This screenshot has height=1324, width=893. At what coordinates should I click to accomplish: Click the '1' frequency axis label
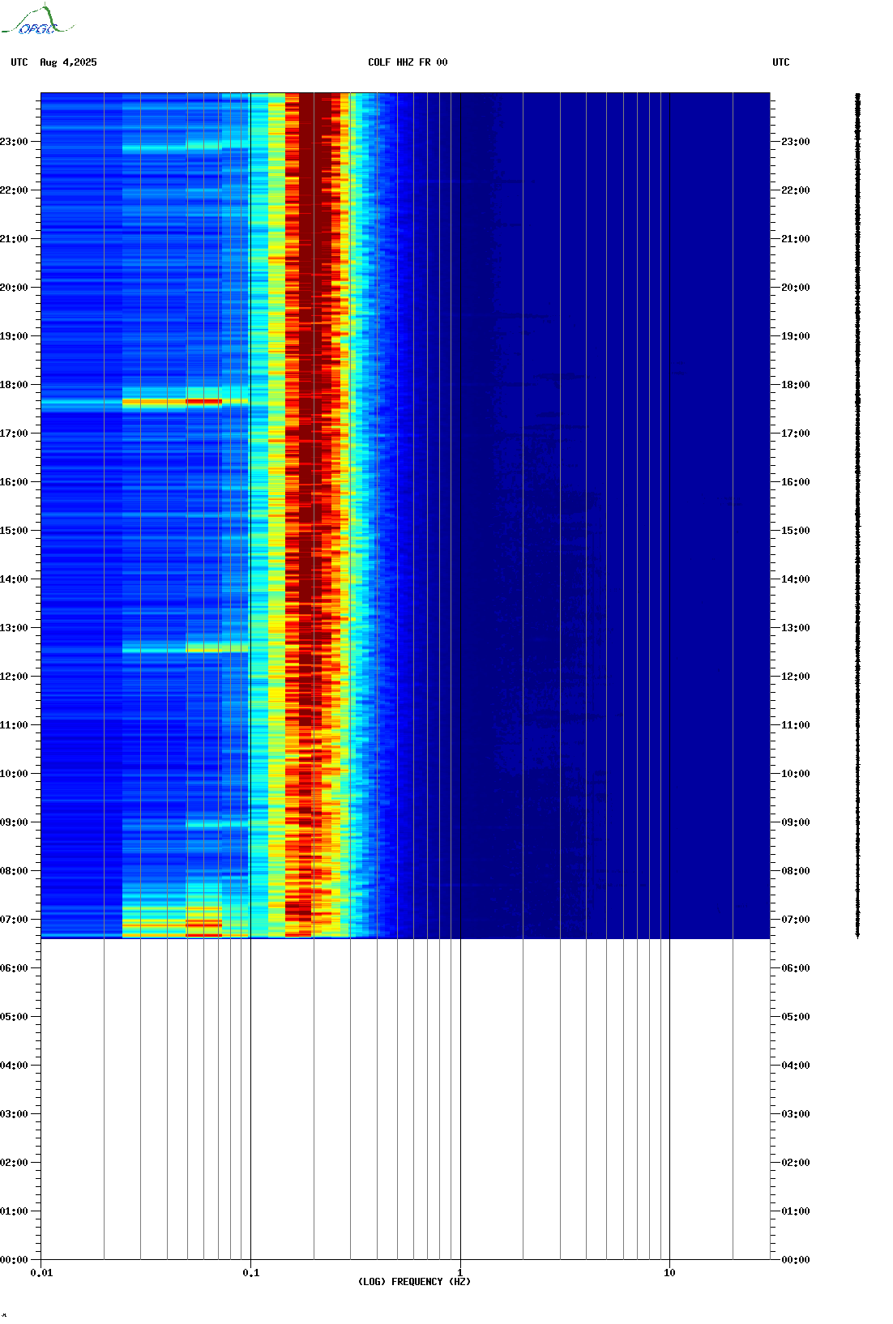click(460, 1273)
